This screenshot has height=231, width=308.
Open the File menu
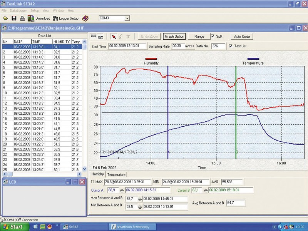pos(4,11)
